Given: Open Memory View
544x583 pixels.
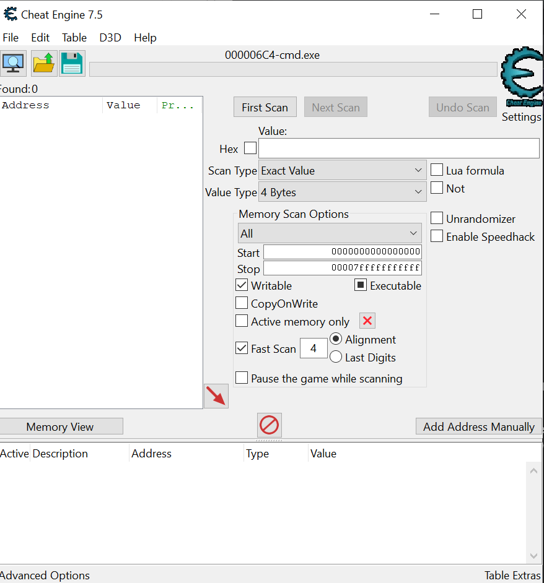Looking at the screenshot, I should click(x=61, y=426).
